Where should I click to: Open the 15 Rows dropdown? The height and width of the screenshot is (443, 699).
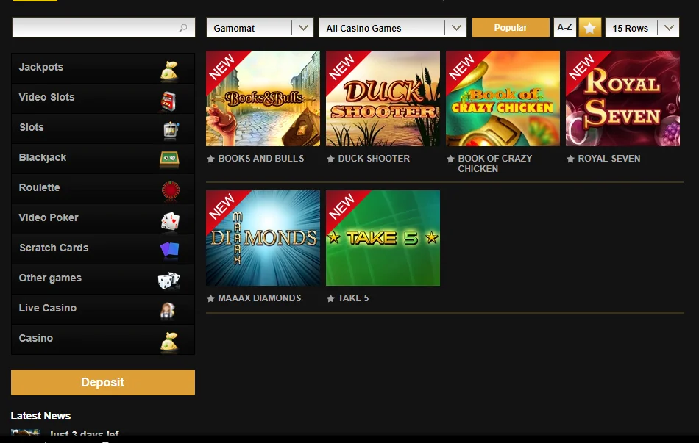(x=642, y=28)
